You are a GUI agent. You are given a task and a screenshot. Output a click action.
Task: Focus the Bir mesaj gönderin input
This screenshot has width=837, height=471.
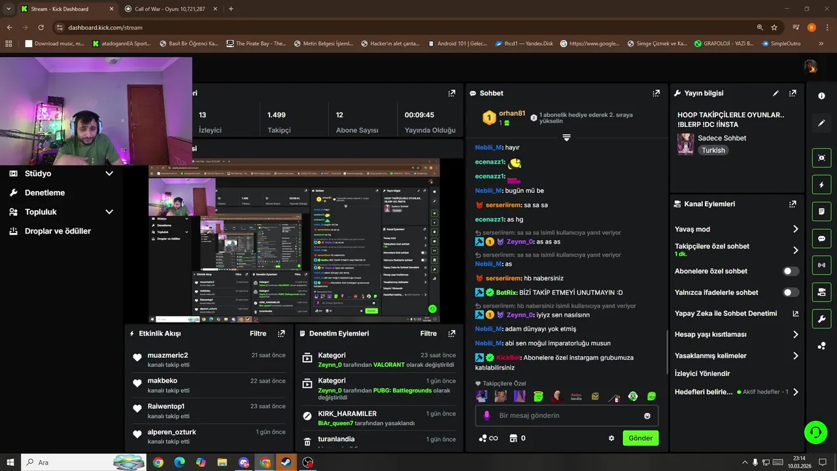pos(567,415)
